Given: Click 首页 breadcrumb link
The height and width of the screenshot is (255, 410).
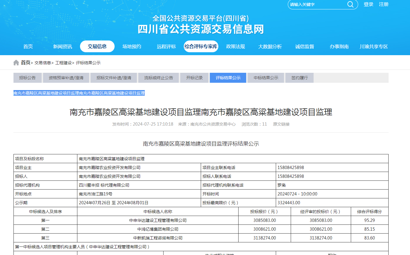Looking at the screenshot, I should coord(25,63).
